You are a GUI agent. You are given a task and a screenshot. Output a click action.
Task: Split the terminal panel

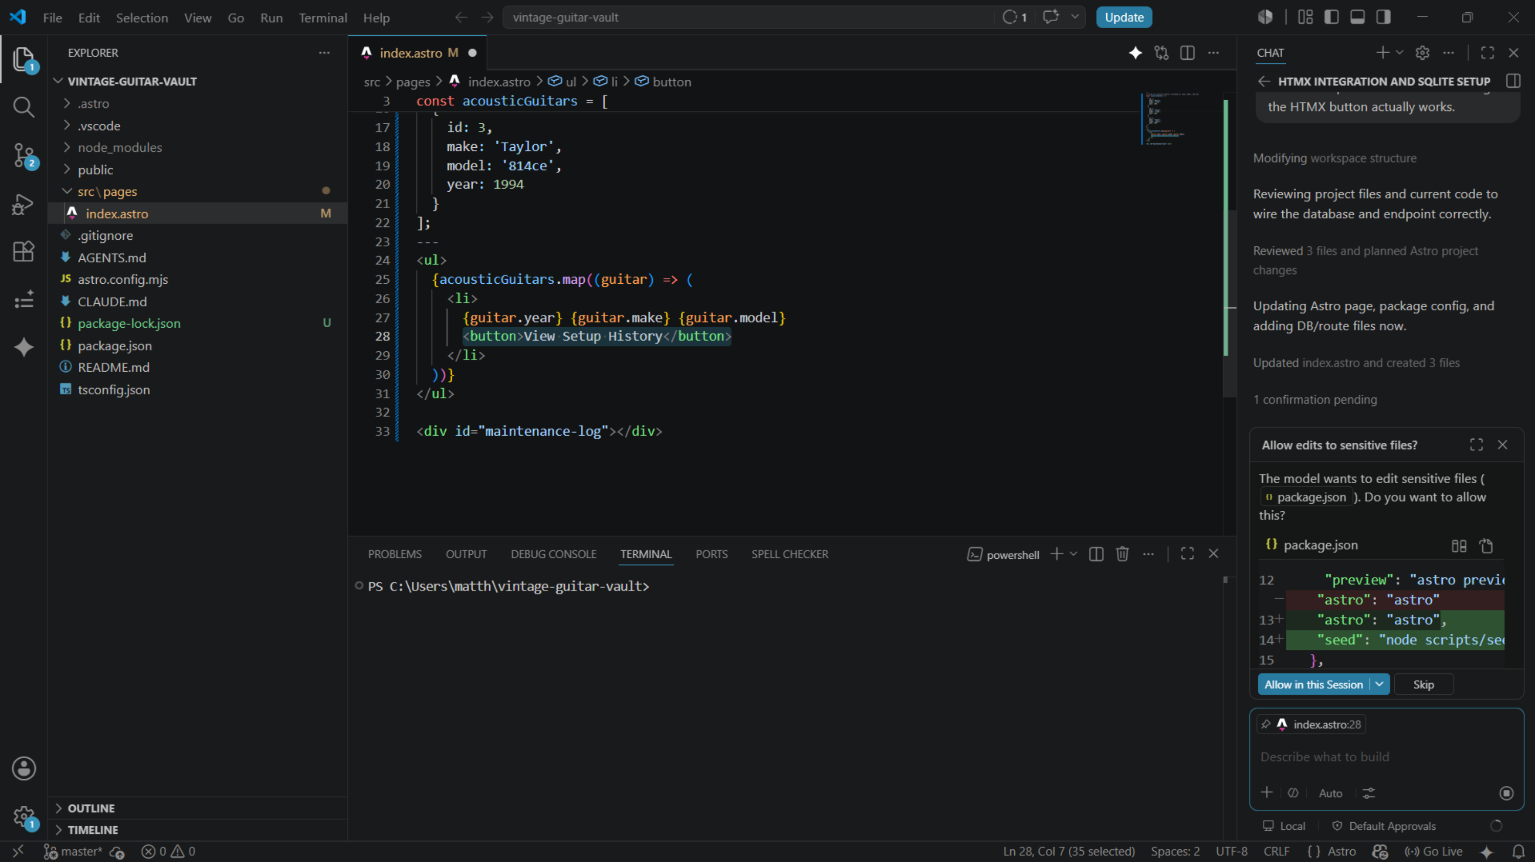pos(1096,554)
